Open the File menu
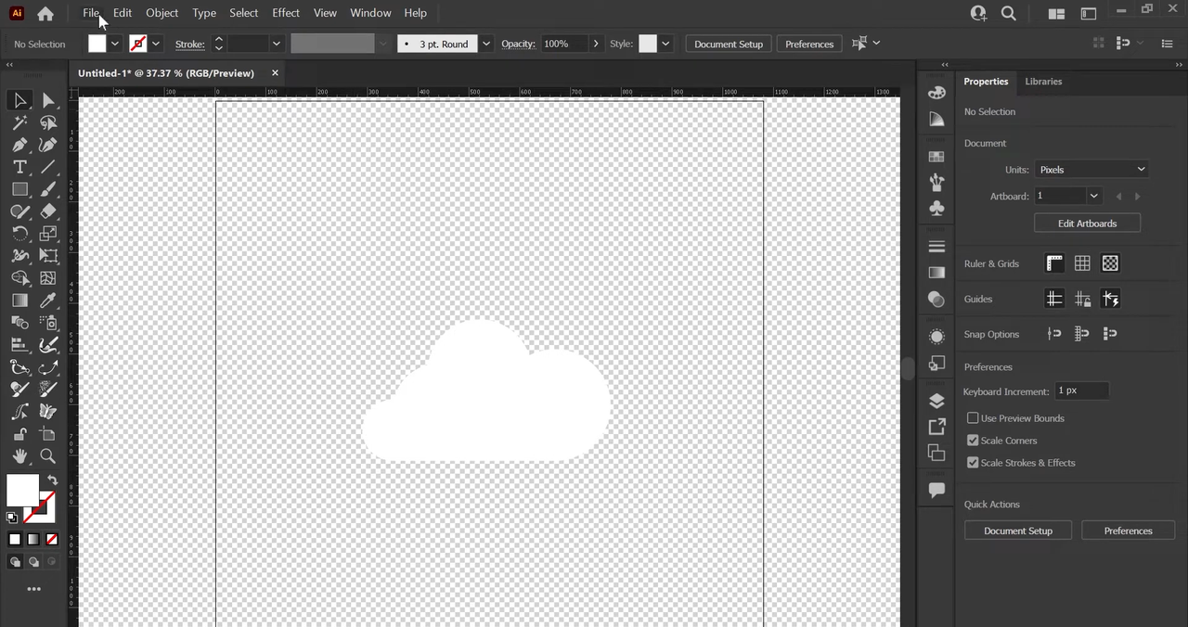 [x=91, y=13]
